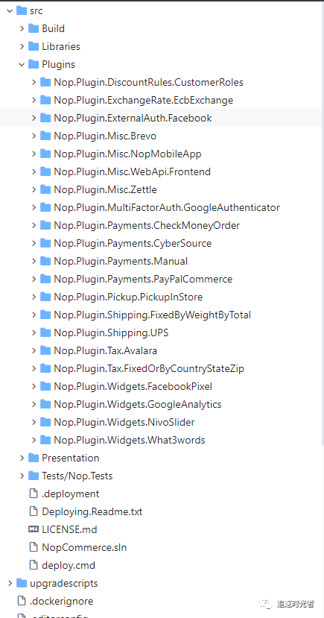Click the Deploying.Readme.txt file icon
324x618 pixels.
click(x=34, y=511)
